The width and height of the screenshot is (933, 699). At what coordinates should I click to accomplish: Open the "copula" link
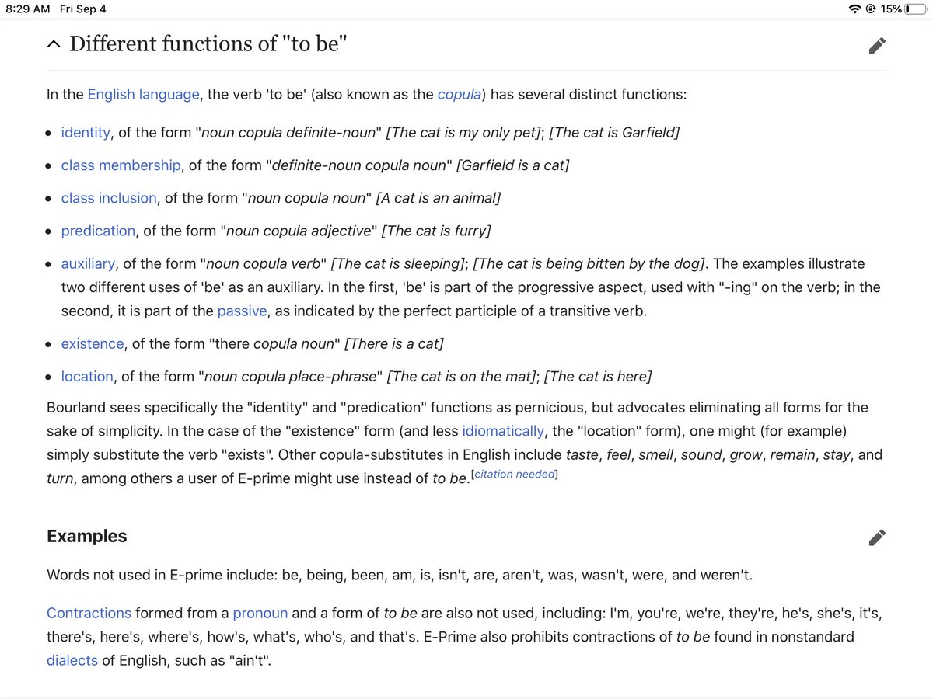point(459,95)
